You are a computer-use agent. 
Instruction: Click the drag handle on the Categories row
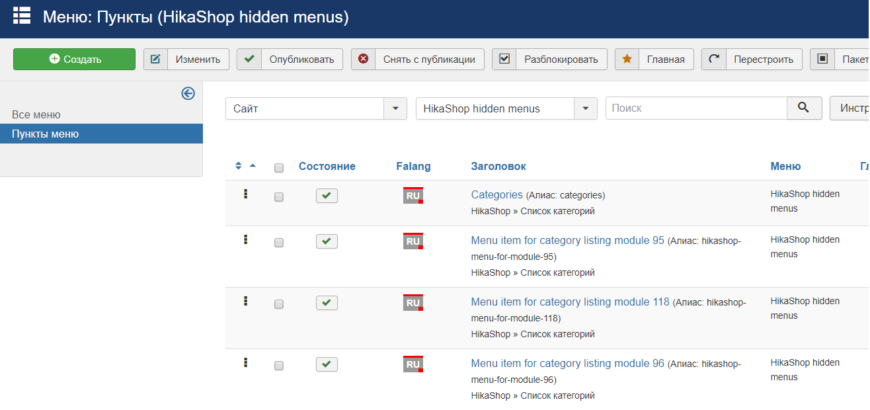coord(245,194)
